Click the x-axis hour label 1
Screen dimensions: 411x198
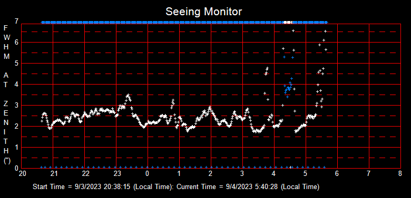click(179, 174)
